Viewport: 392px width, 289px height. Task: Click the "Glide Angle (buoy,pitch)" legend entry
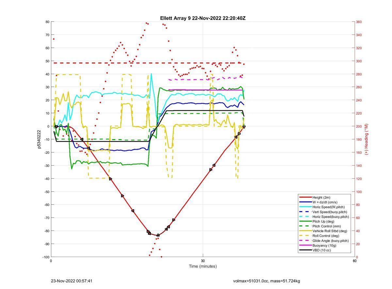(x=331, y=241)
